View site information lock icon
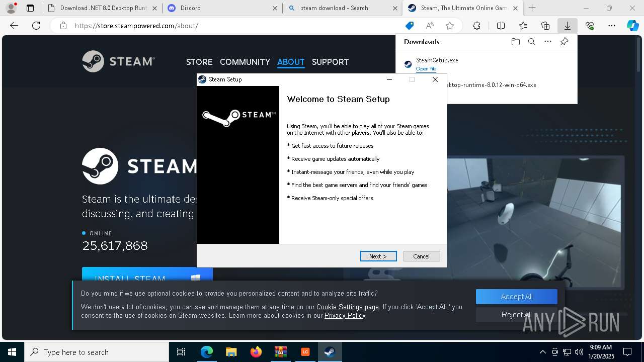The image size is (644, 362). pyautogui.click(x=63, y=26)
